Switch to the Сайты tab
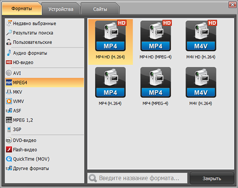The image size is (238, 188). coord(100,9)
